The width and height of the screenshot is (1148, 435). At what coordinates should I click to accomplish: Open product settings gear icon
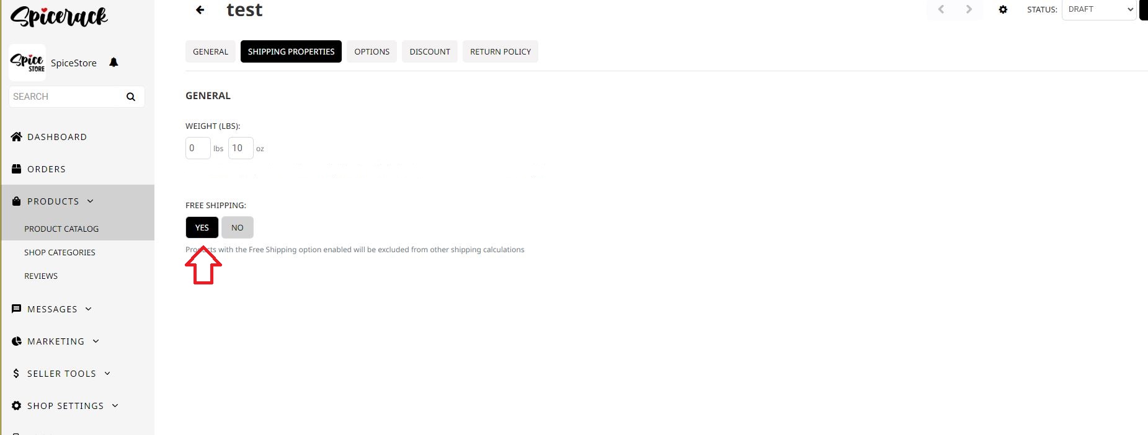tap(1003, 10)
